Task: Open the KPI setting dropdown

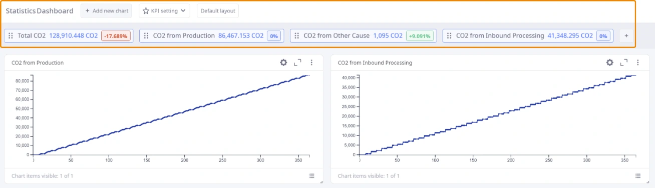Action: point(164,10)
